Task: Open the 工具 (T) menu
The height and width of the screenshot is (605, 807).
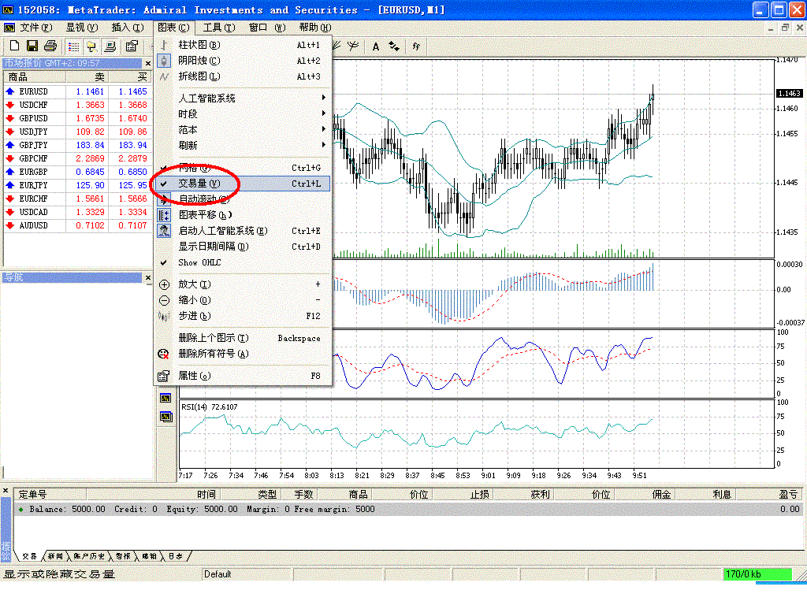Action: point(219,28)
